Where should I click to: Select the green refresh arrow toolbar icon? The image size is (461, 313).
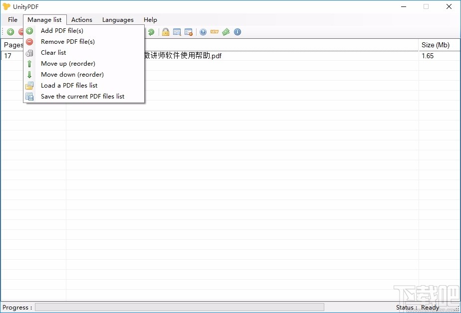(x=151, y=31)
